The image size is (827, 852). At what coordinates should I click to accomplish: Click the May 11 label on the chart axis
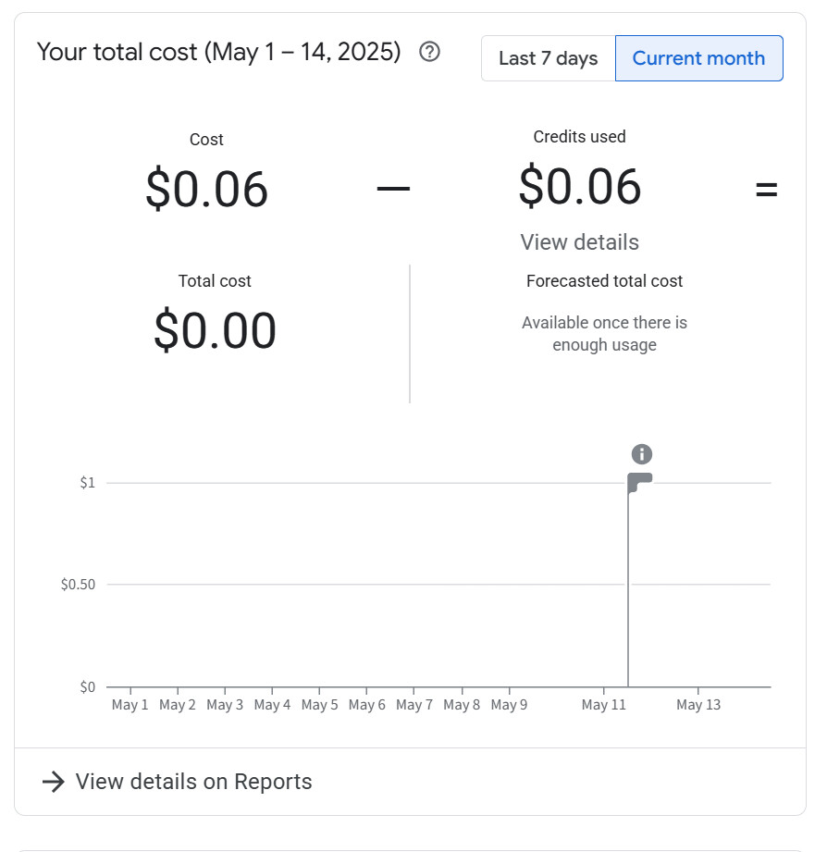(603, 705)
